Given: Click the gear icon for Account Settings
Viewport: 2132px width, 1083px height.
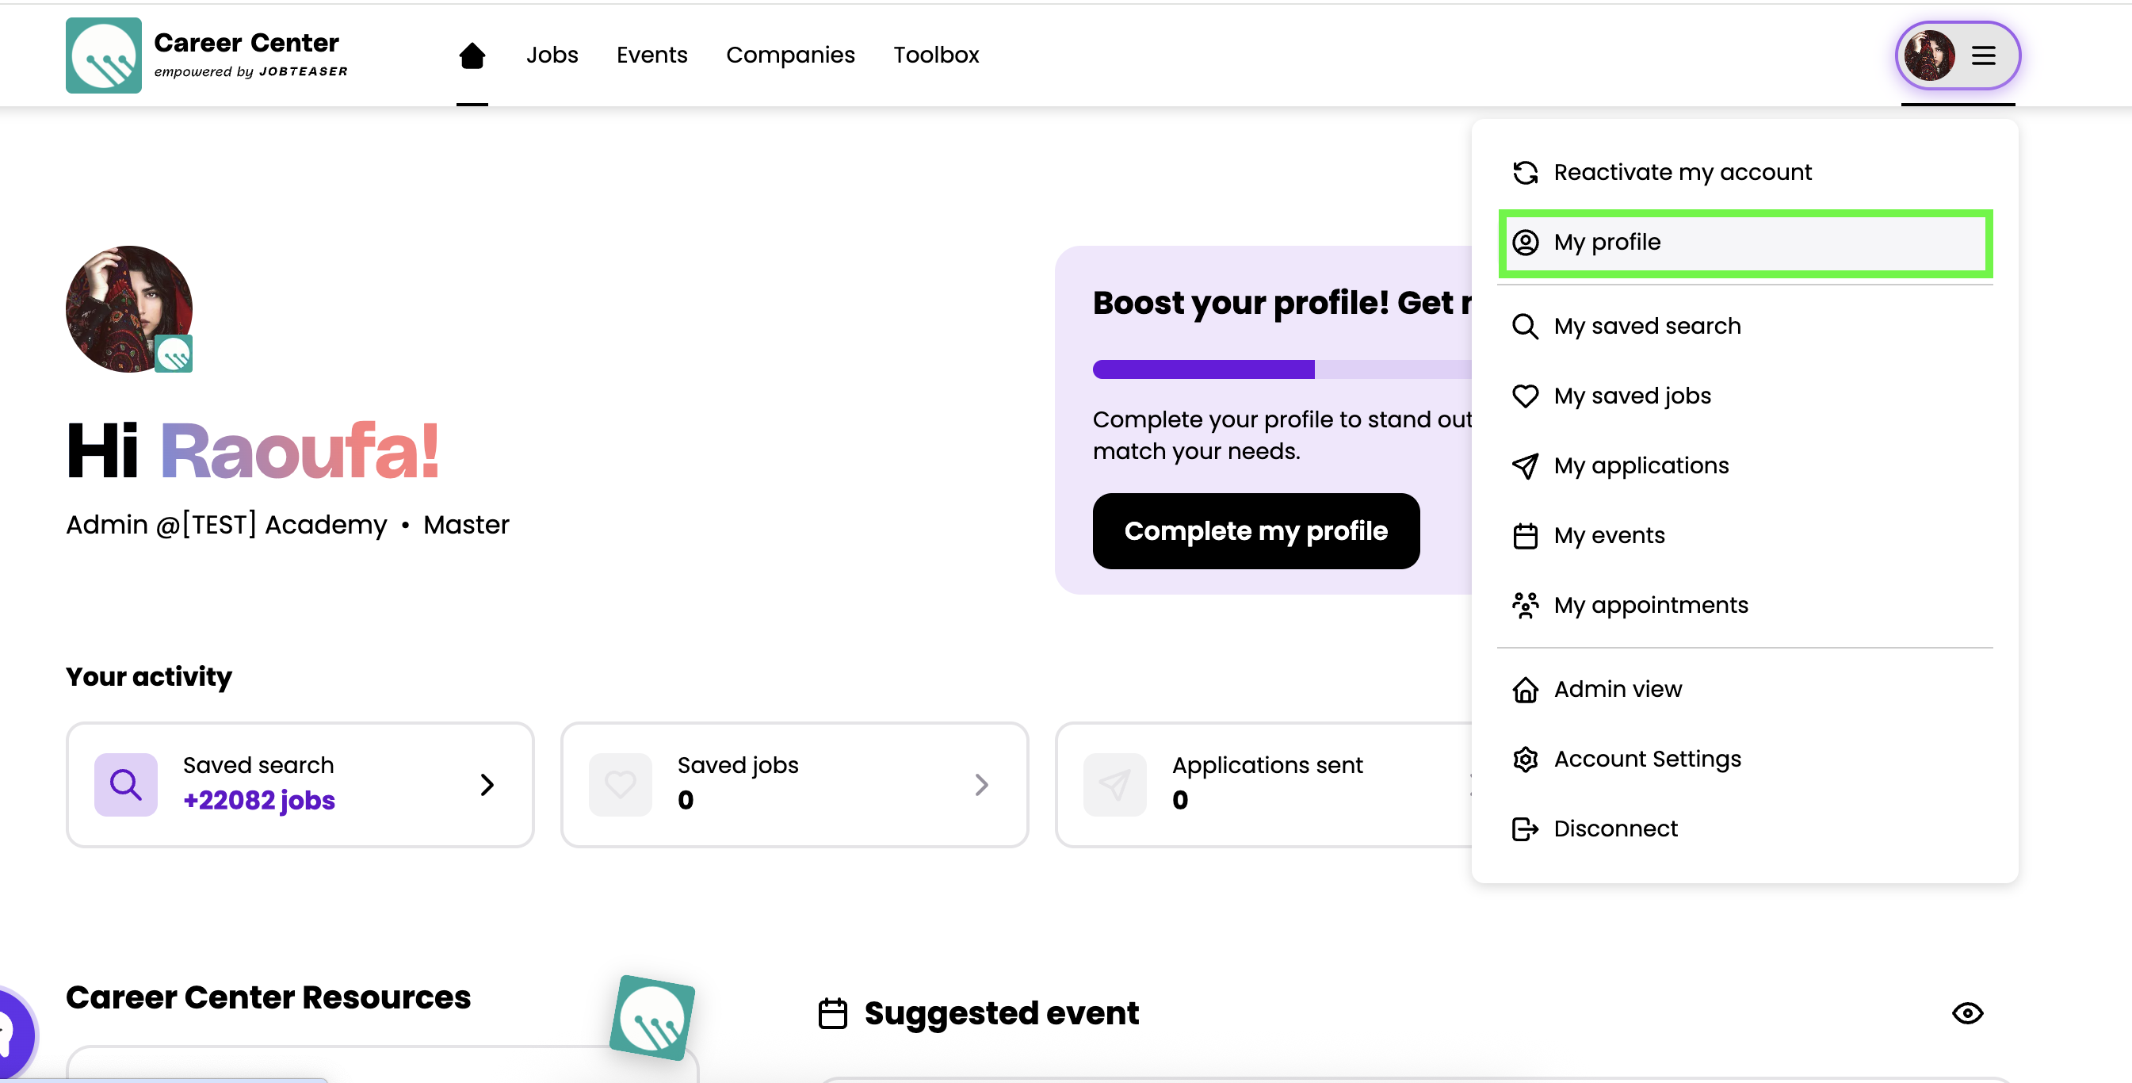Looking at the screenshot, I should [1525, 760].
